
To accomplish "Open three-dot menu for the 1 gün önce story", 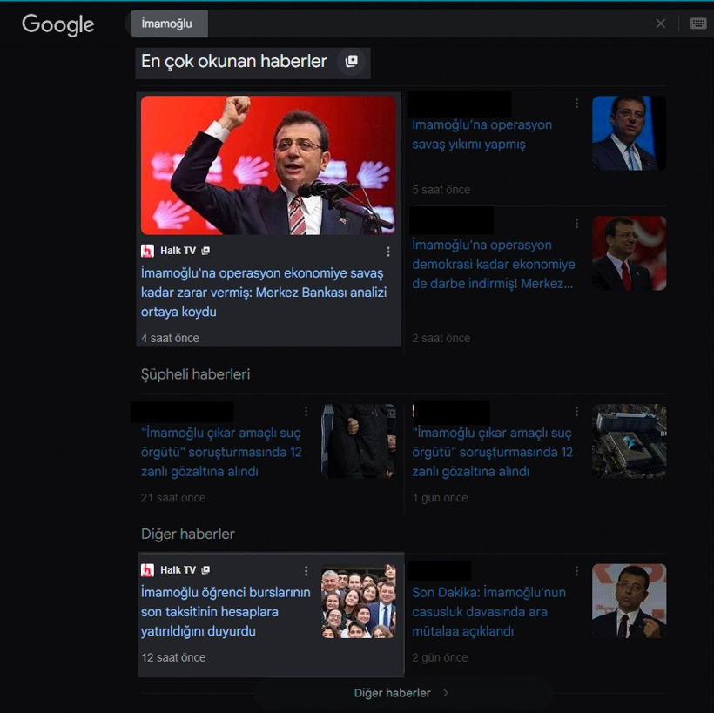I will 577,412.
